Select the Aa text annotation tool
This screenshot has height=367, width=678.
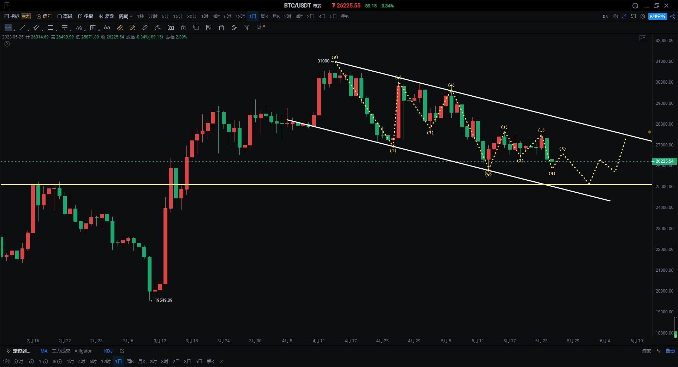[x=107, y=28]
